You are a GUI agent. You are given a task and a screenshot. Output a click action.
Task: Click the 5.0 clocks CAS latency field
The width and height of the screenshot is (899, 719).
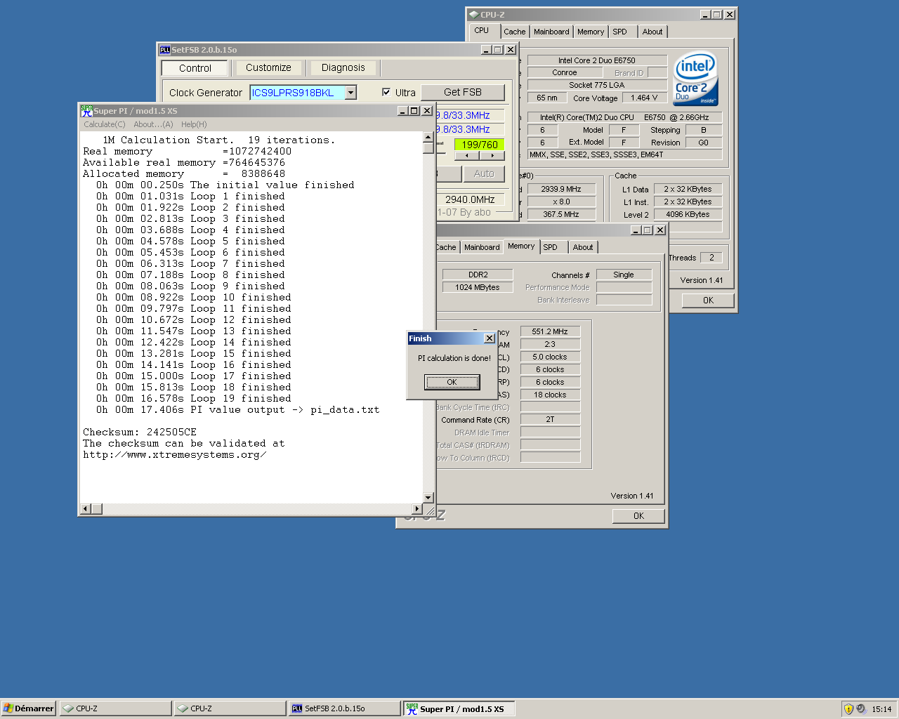[550, 357]
